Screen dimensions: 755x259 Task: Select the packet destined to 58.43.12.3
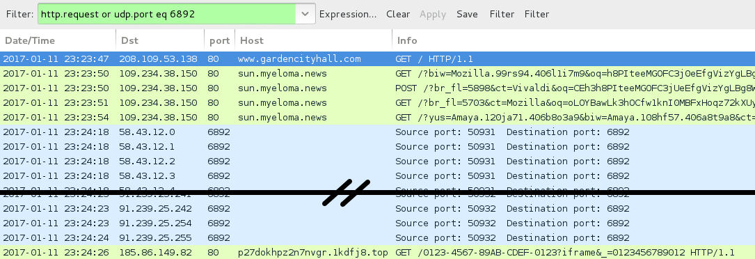377,175
